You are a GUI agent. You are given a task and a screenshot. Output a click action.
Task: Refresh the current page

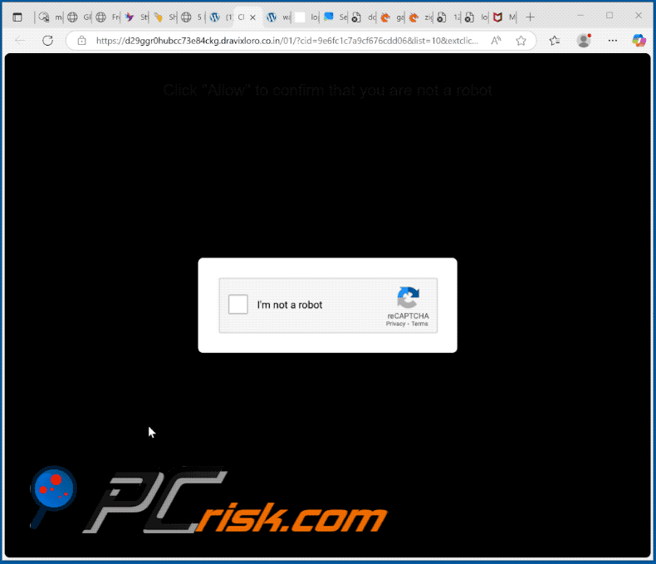47,41
